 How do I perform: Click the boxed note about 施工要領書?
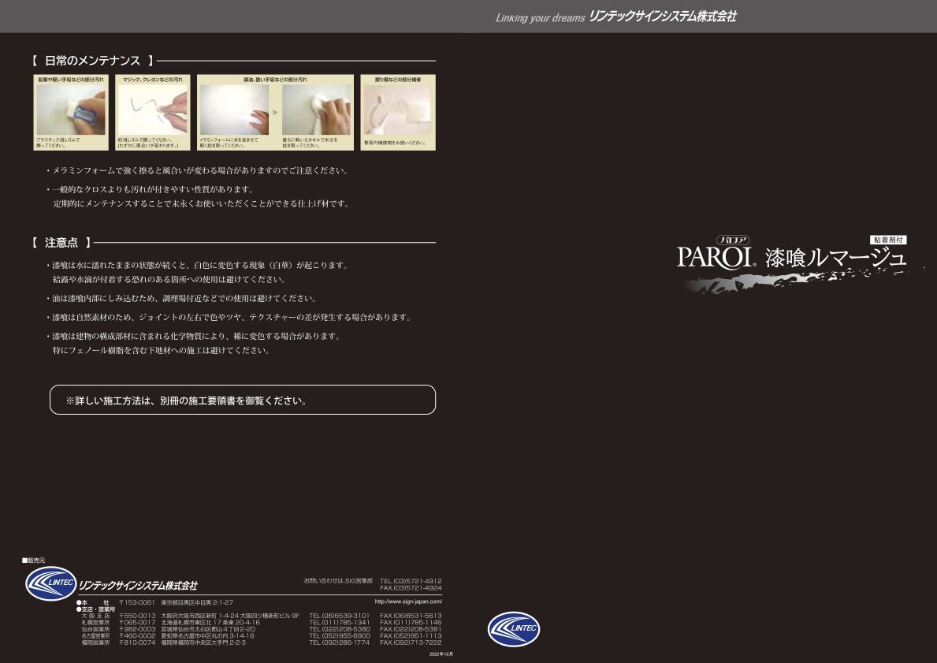[x=243, y=400]
